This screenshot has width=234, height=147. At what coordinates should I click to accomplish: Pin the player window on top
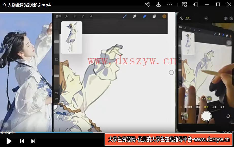(x=195, y=4)
